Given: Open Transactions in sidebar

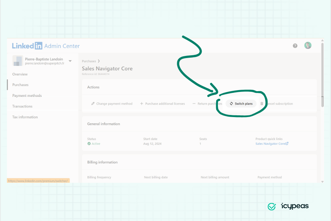Looking at the screenshot, I should pos(22,106).
